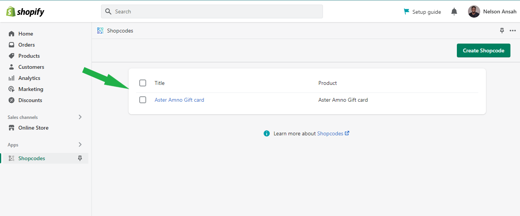520x216 pixels.
Task: Expand the Sales channels chevron
Action: click(80, 117)
